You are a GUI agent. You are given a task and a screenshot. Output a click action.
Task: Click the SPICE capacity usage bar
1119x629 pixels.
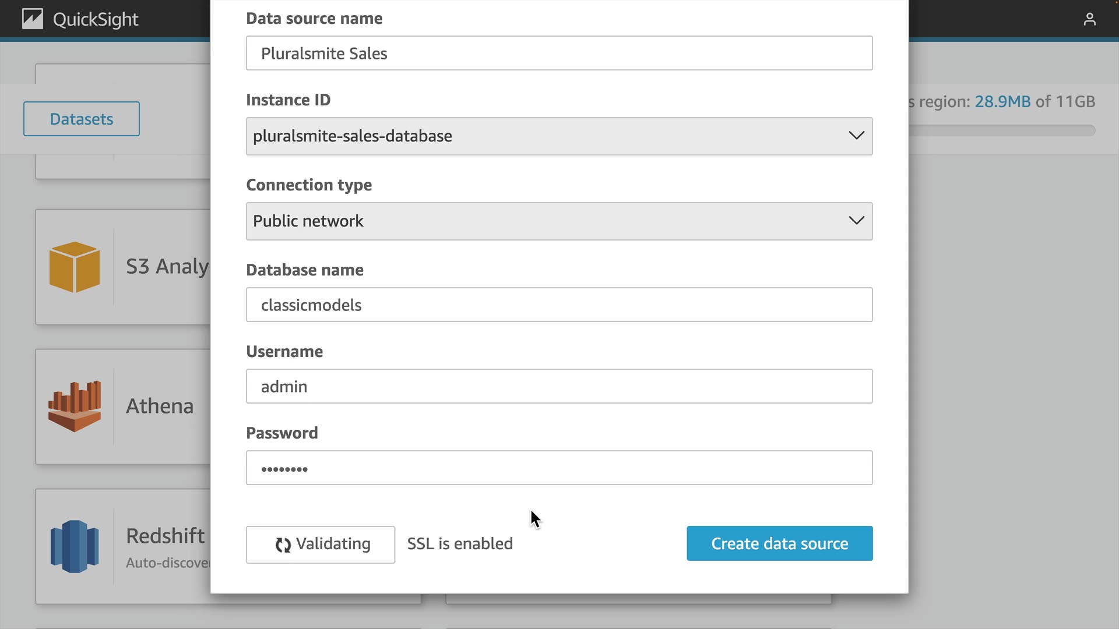(x=1002, y=130)
